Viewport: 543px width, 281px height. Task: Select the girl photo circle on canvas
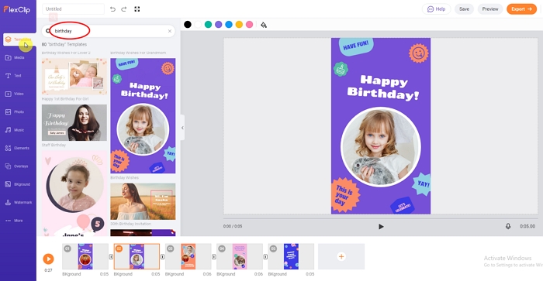381,147
